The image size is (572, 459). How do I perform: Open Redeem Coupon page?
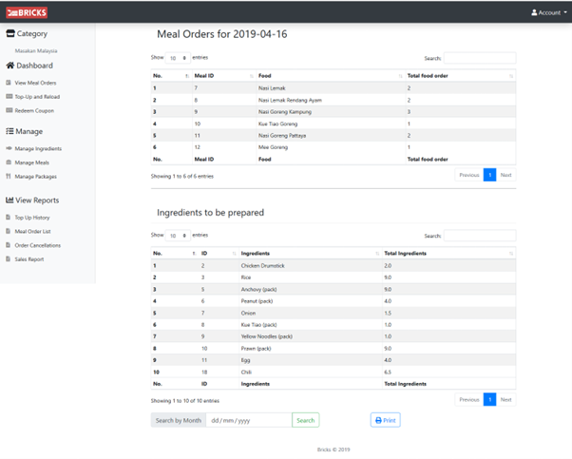[34, 110]
